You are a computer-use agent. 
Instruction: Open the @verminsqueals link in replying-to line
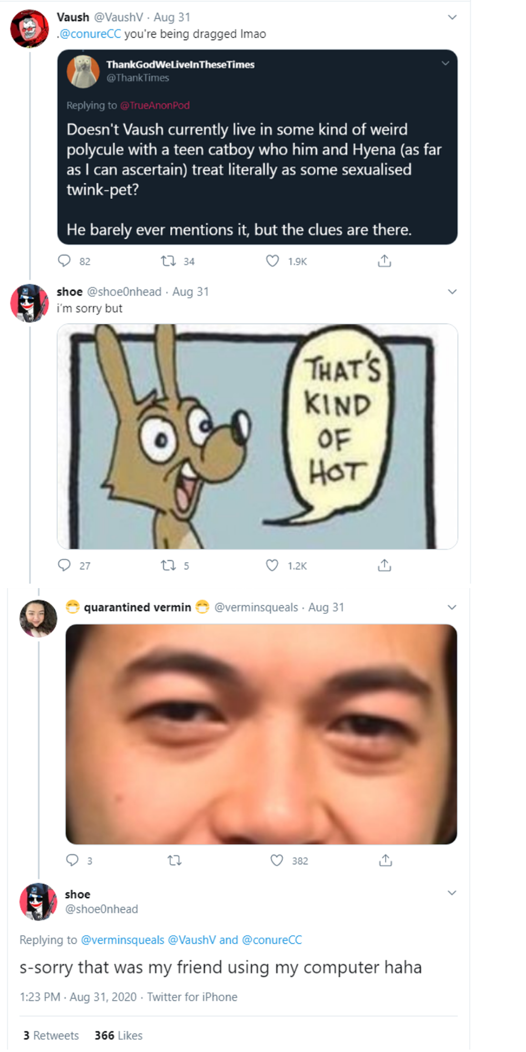123,940
